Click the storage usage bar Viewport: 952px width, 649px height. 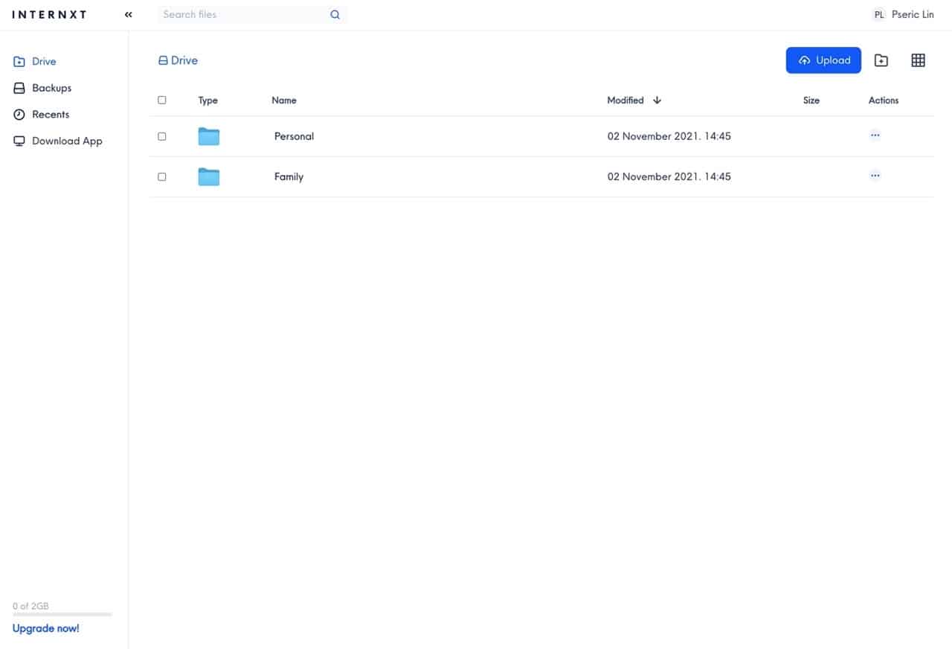tap(62, 614)
